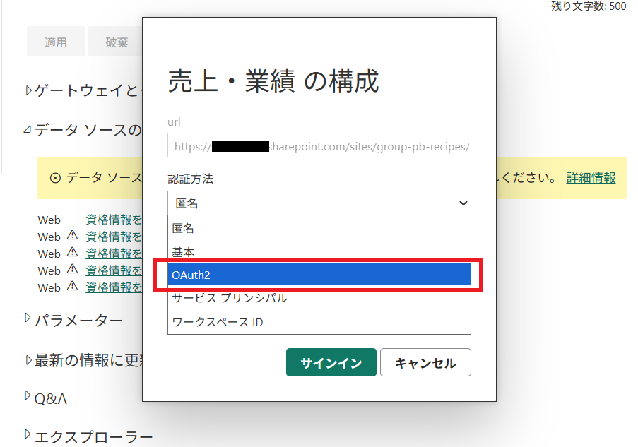Click the キャンセル button
The width and height of the screenshot is (638, 447).
click(425, 362)
